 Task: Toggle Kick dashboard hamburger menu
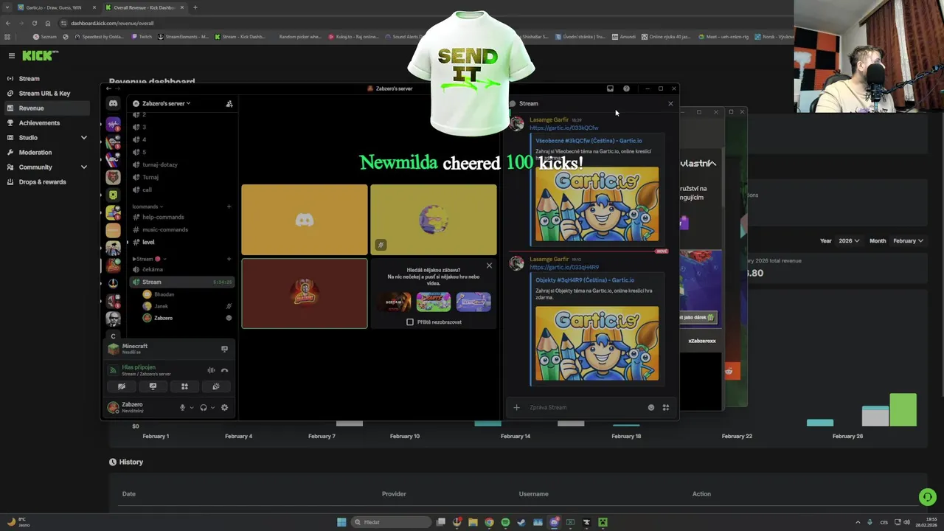[11, 55]
